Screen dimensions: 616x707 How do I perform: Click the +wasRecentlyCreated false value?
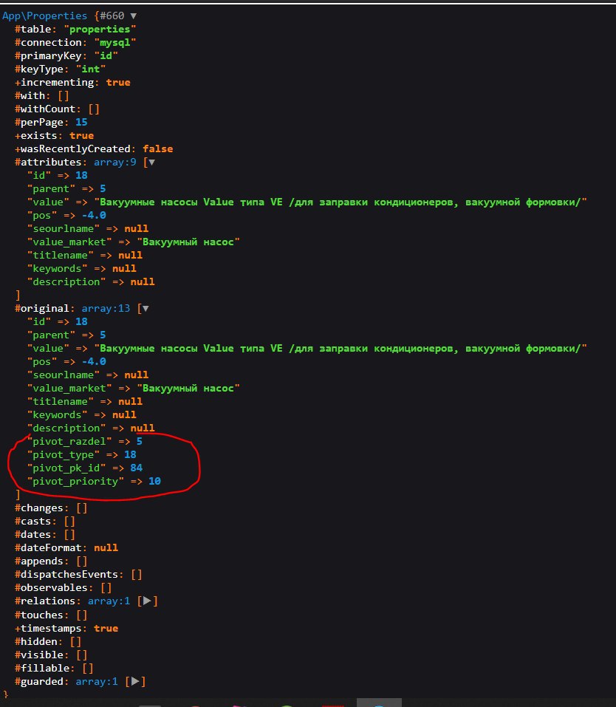(158, 148)
